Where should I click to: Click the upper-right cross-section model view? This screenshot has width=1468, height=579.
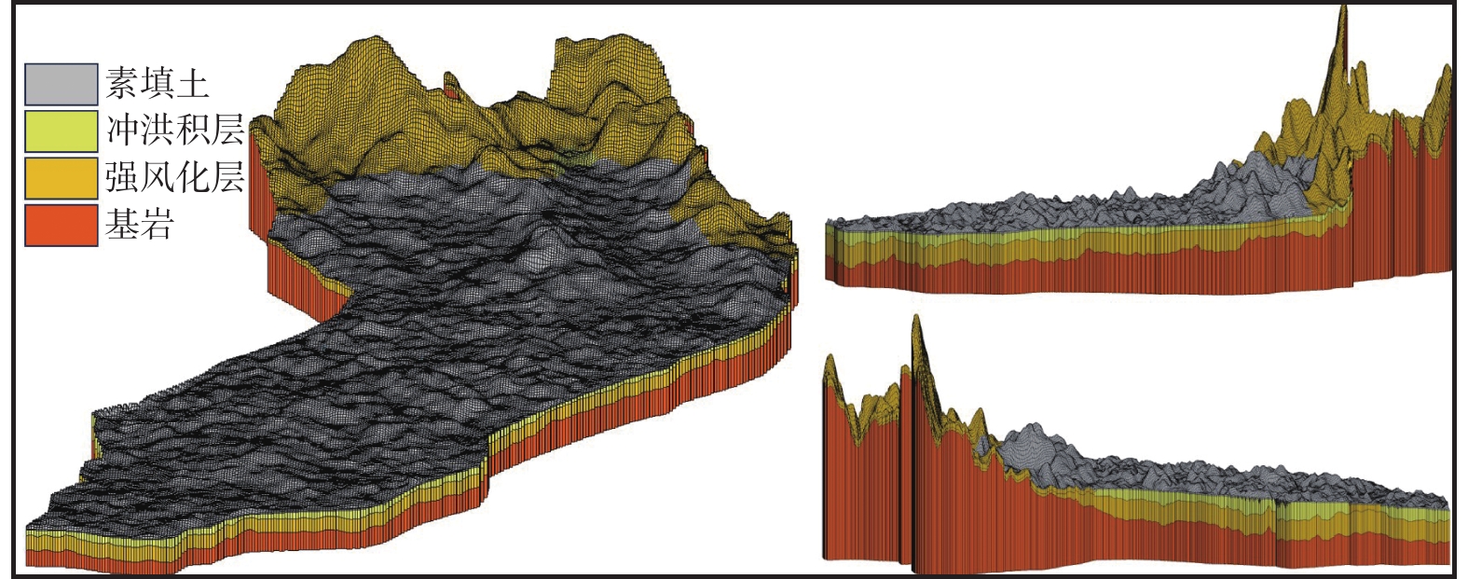pyautogui.click(x=1139, y=149)
